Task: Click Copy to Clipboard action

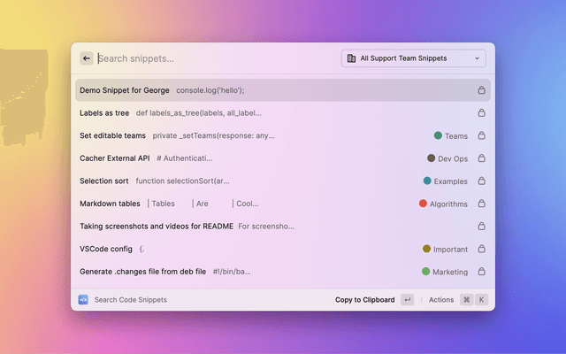Action: 364,300
